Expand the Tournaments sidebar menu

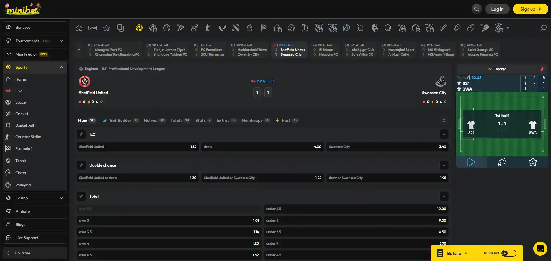pos(61,41)
